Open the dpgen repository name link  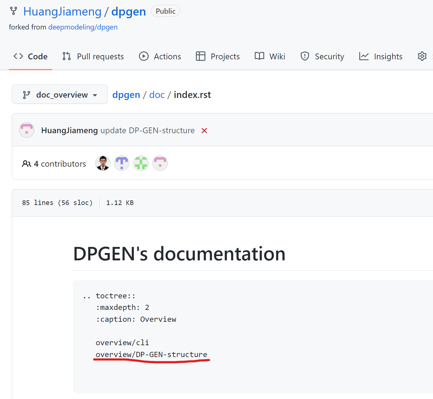click(129, 11)
